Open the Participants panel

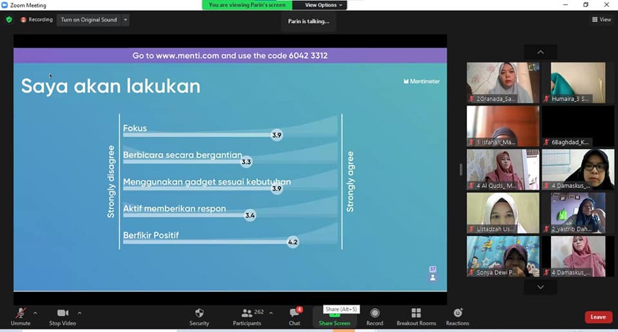(x=247, y=315)
